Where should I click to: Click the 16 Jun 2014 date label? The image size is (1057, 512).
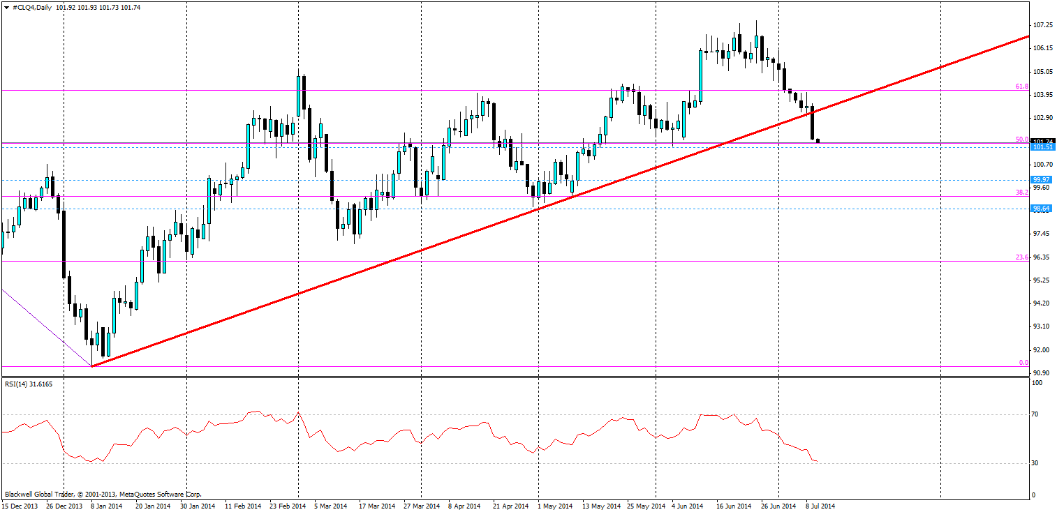[734, 506]
